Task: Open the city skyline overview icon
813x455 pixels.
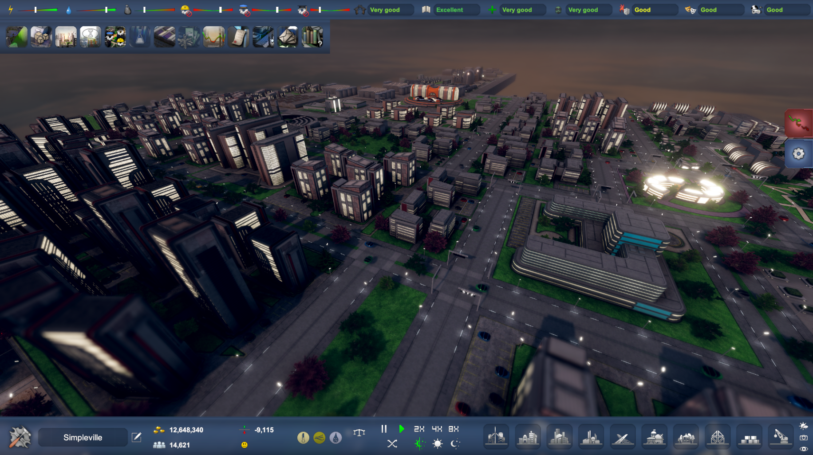Action: pyautogui.click(x=66, y=37)
